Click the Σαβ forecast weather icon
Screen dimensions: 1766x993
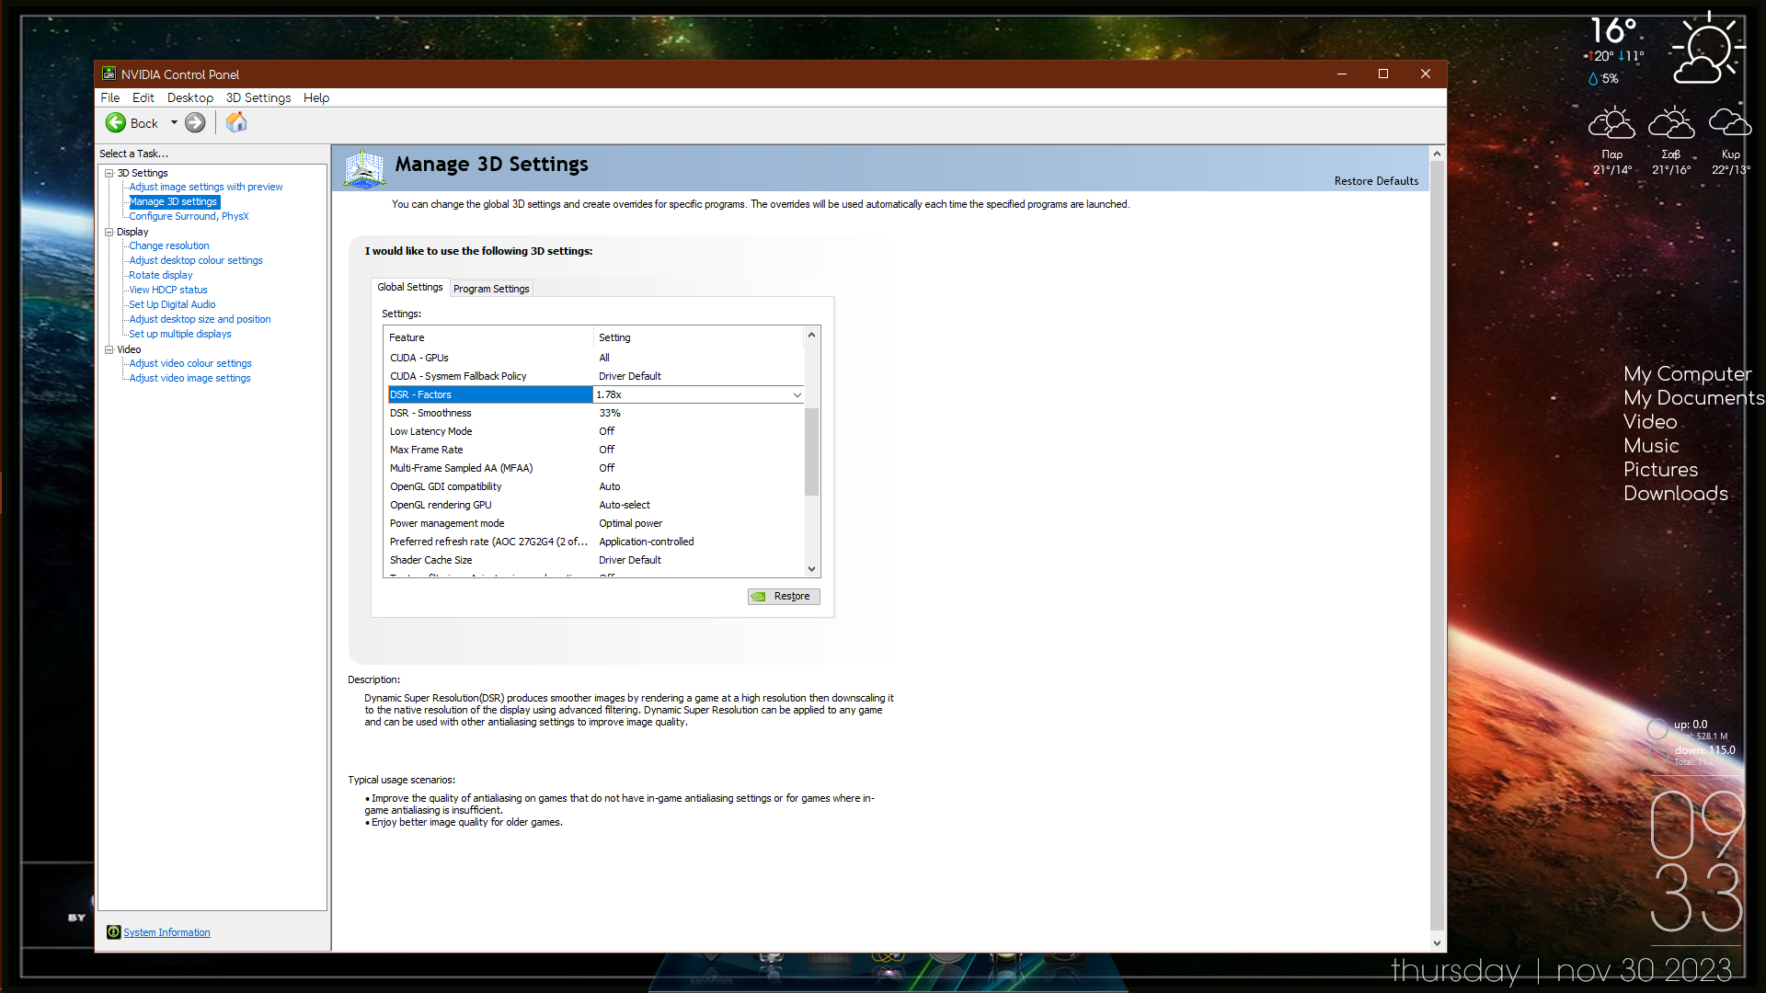coord(1671,123)
